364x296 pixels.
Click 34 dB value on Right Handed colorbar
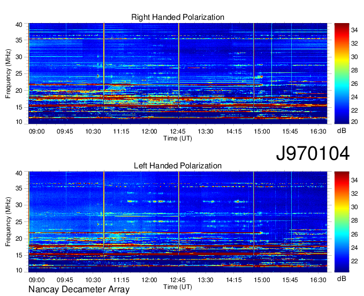pyautogui.click(x=354, y=30)
